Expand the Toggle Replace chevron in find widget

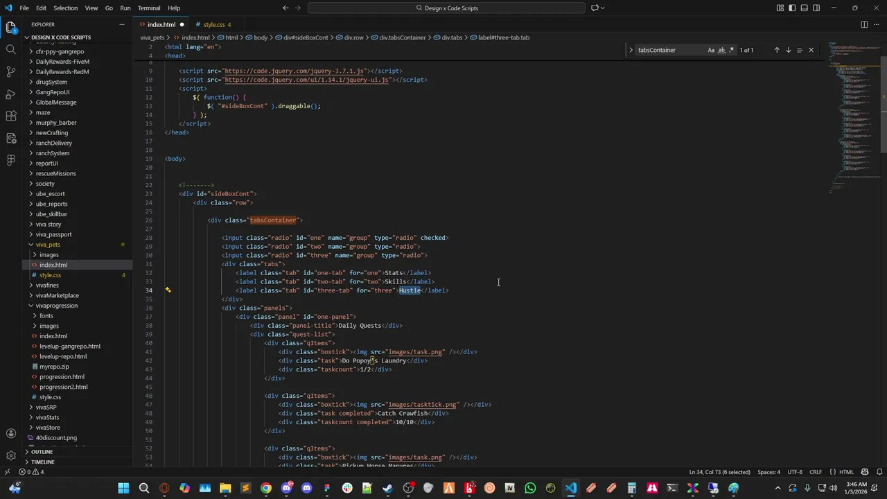click(x=631, y=50)
